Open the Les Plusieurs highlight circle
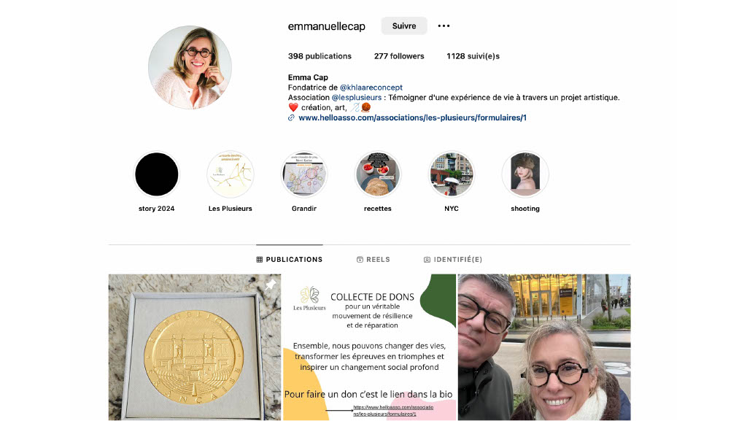Screen dimensions: 747x421 (x=230, y=174)
